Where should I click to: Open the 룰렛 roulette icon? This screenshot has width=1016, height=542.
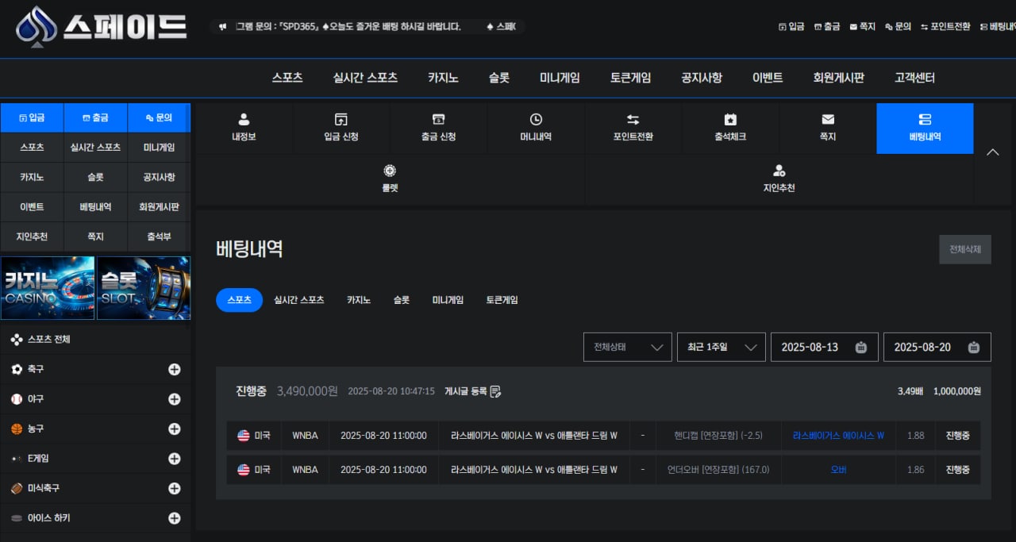pyautogui.click(x=389, y=171)
